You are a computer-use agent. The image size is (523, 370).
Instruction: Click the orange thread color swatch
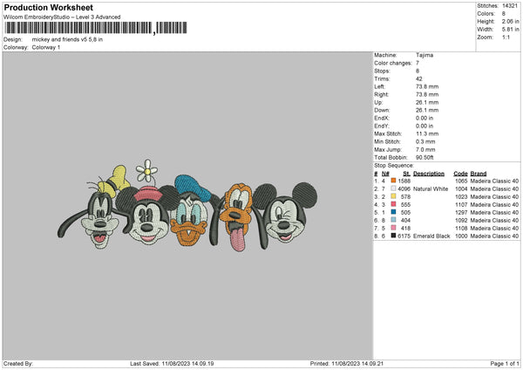click(x=394, y=180)
